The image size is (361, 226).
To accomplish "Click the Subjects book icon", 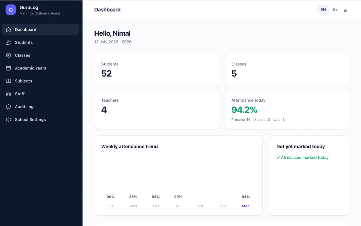I will click(8, 81).
